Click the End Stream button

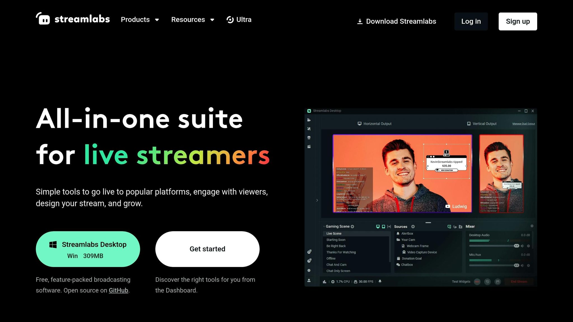tap(519, 282)
